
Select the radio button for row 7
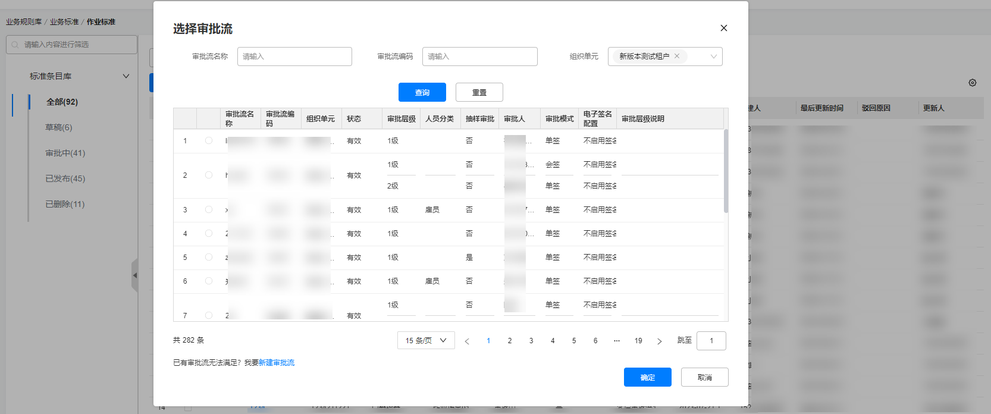click(x=209, y=315)
